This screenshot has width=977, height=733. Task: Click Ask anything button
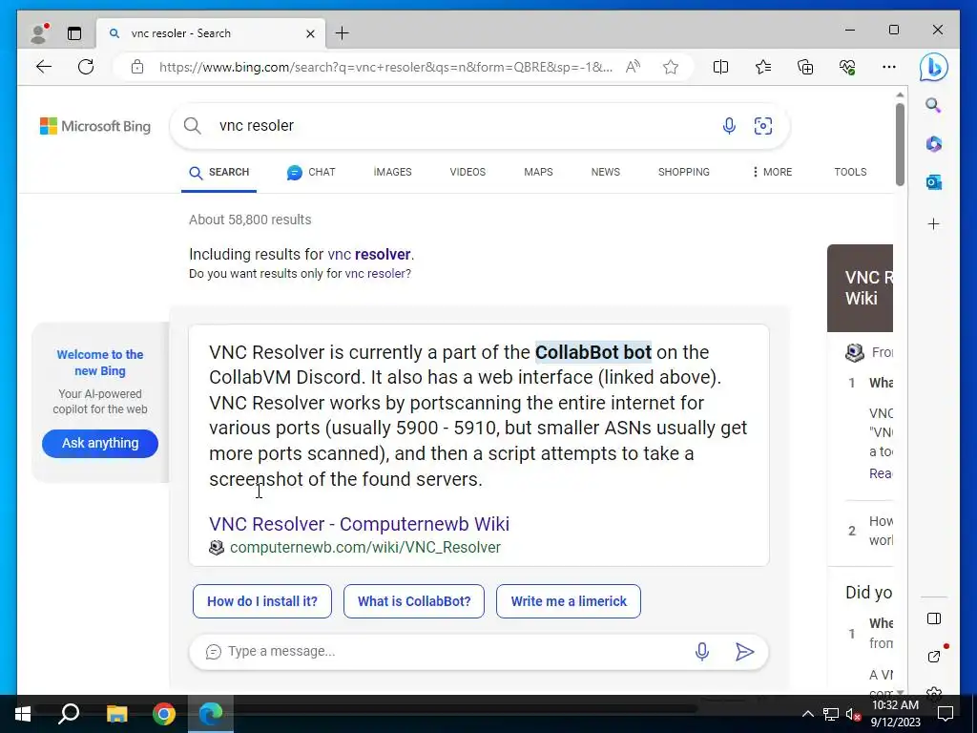click(x=99, y=443)
